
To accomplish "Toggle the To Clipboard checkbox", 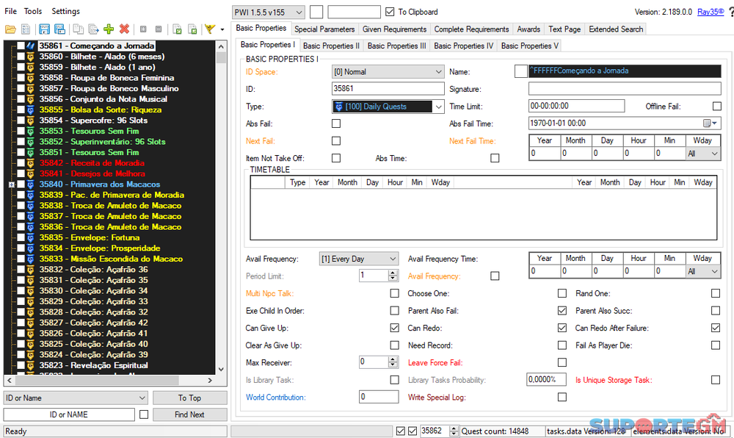I will click(390, 12).
